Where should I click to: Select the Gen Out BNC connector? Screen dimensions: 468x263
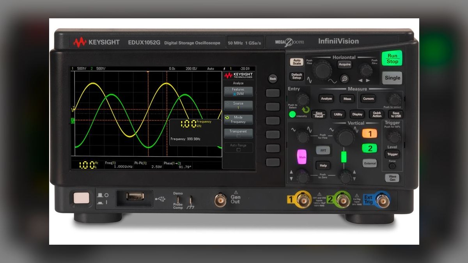coord(220,200)
